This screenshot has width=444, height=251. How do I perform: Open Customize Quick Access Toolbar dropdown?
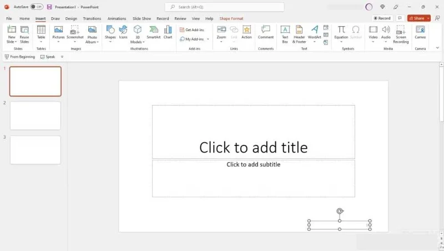pyautogui.click(x=62, y=57)
